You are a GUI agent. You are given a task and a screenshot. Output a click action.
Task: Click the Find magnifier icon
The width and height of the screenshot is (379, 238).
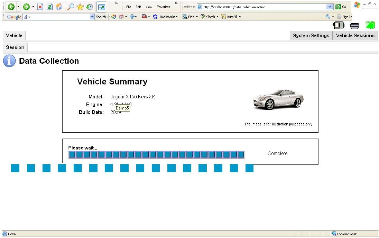click(185, 17)
